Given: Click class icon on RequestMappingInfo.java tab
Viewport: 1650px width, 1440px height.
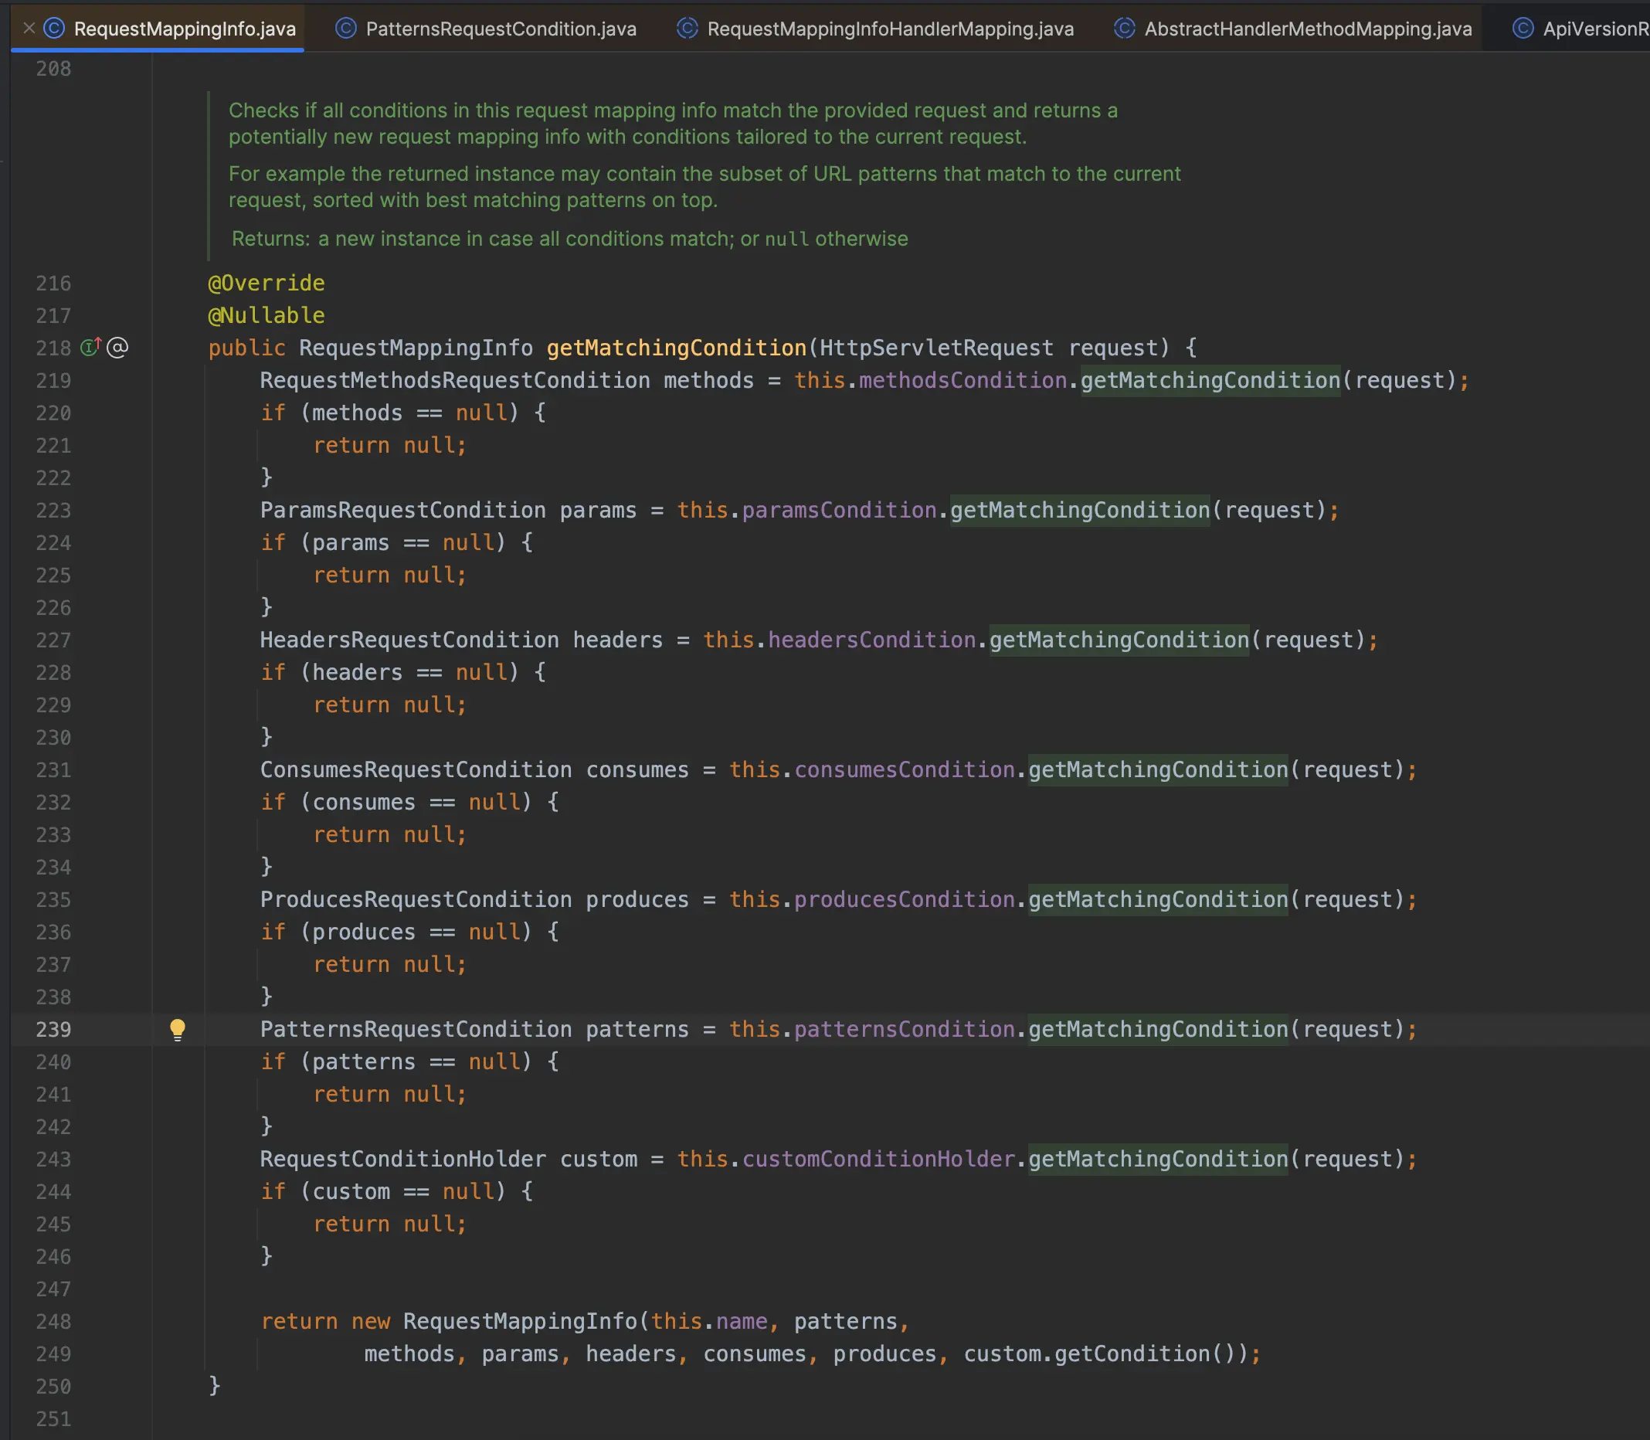Looking at the screenshot, I should pyautogui.click(x=54, y=28).
